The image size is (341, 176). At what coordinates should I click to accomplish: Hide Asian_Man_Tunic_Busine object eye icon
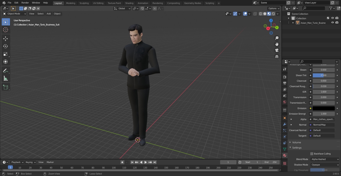coord(333,23)
